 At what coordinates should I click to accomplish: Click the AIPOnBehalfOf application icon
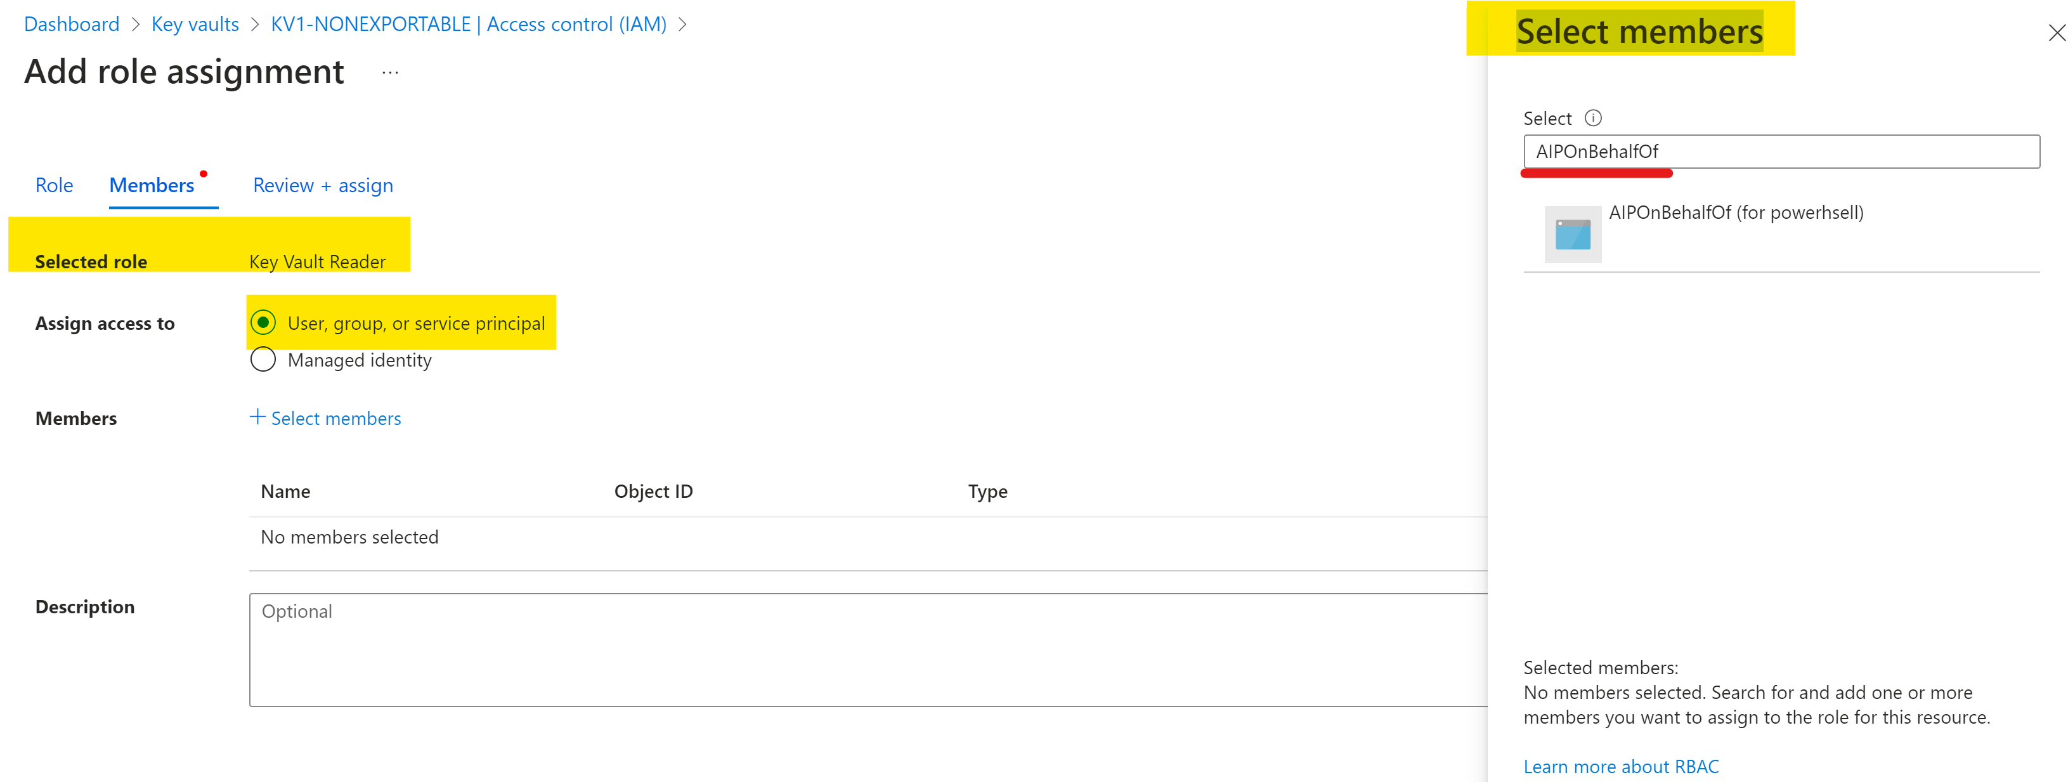(x=1572, y=235)
